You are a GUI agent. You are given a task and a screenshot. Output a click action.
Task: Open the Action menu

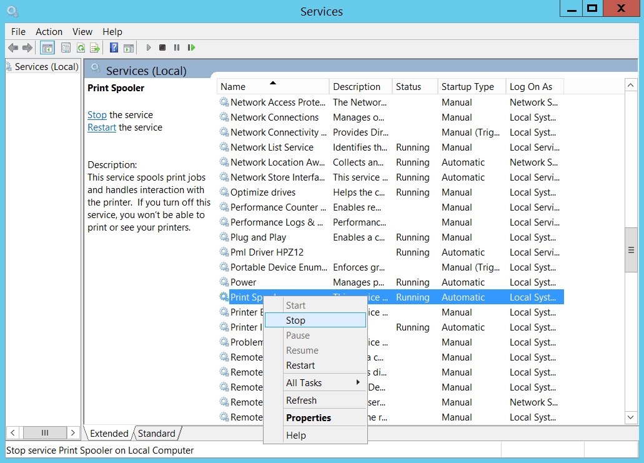pos(49,31)
